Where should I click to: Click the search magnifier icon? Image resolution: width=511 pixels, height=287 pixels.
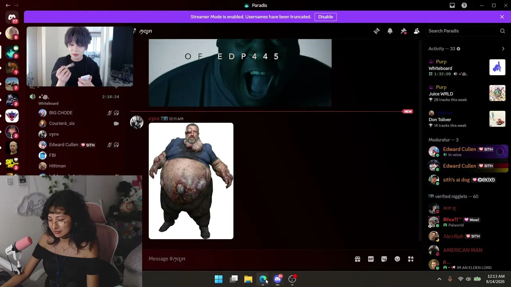503,31
